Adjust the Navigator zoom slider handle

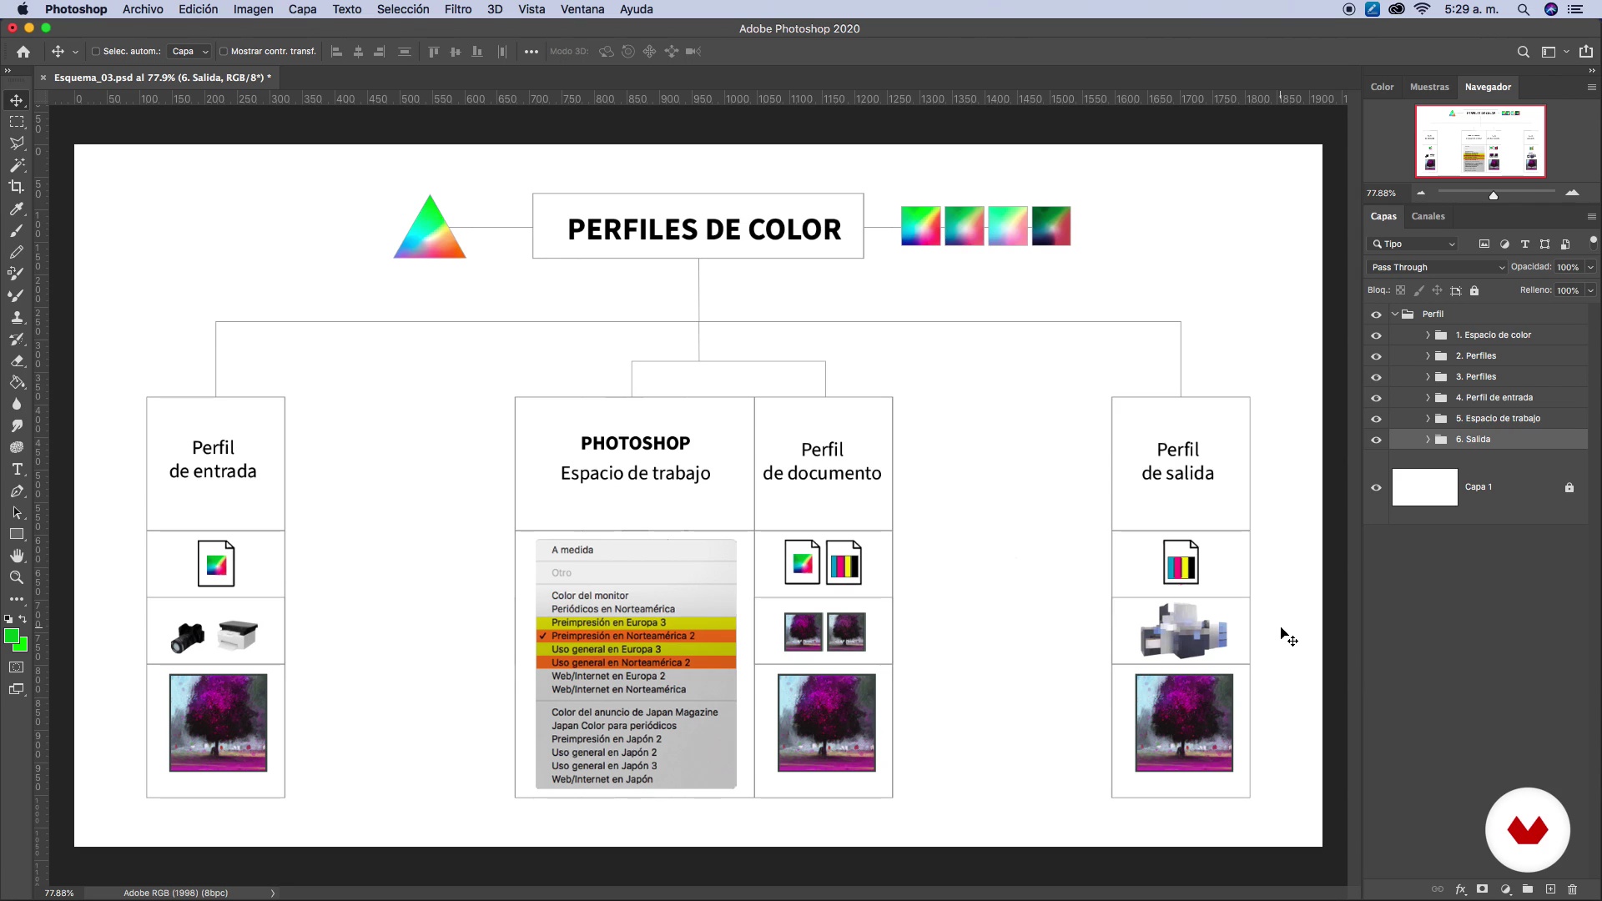(x=1494, y=195)
